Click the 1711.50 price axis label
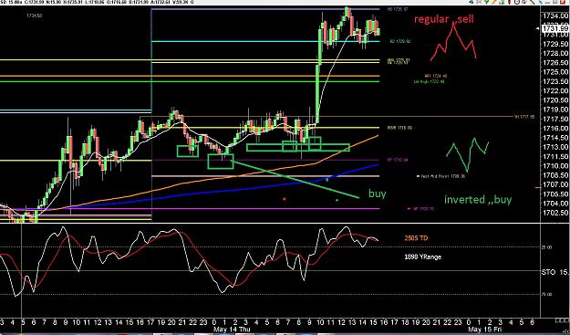Image resolution: width=570 pixels, height=335 pixels. pos(555,156)
